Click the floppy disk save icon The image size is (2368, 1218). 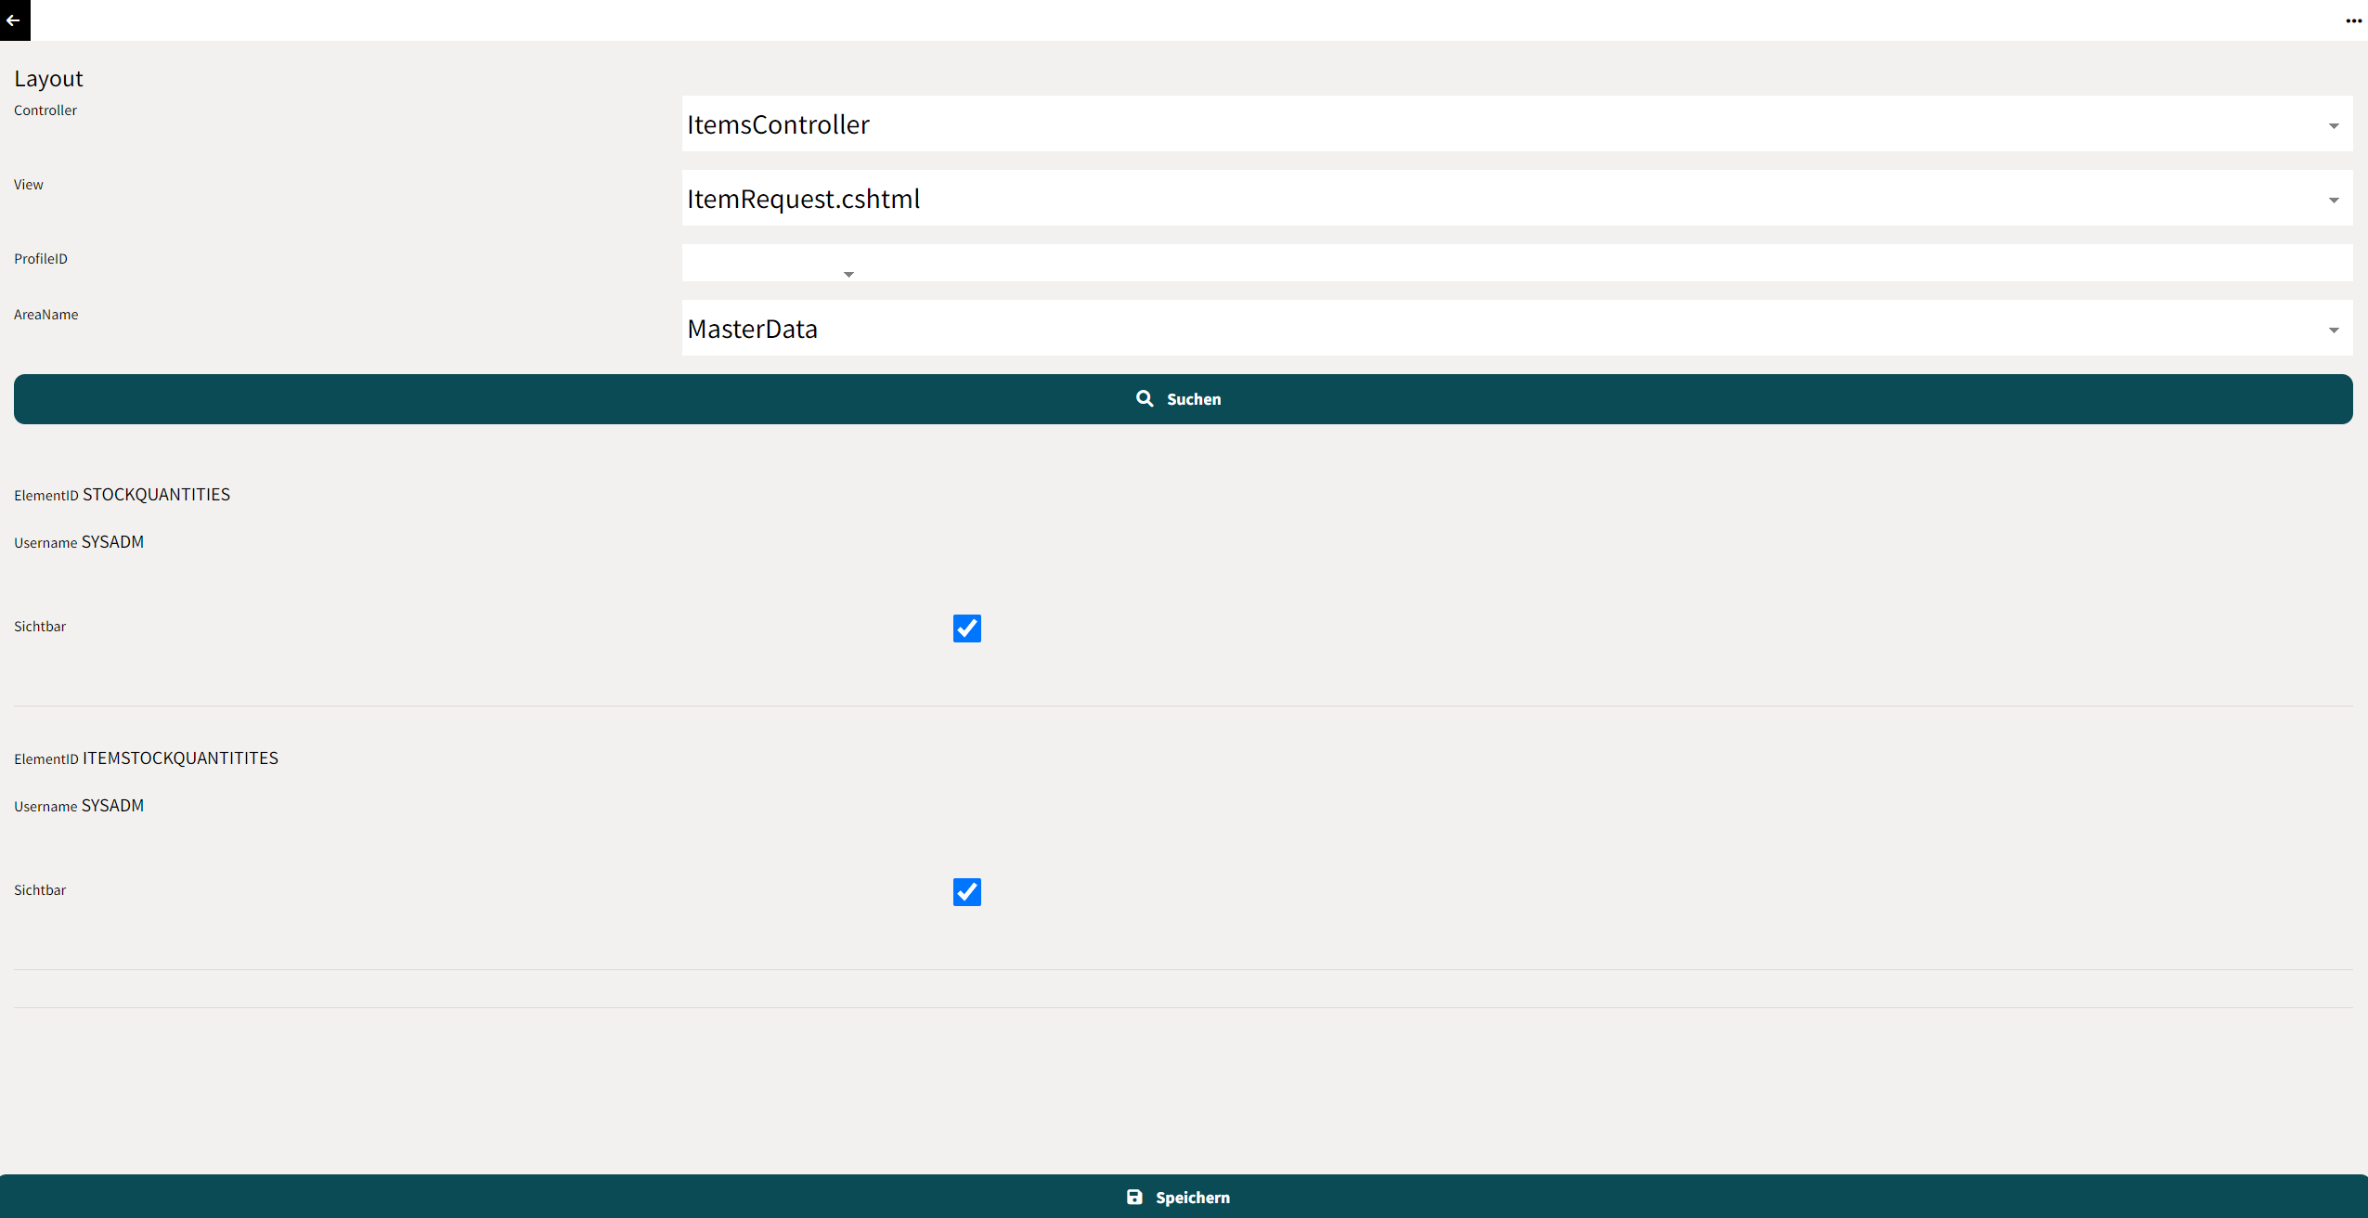[x=1134, y=1197]
